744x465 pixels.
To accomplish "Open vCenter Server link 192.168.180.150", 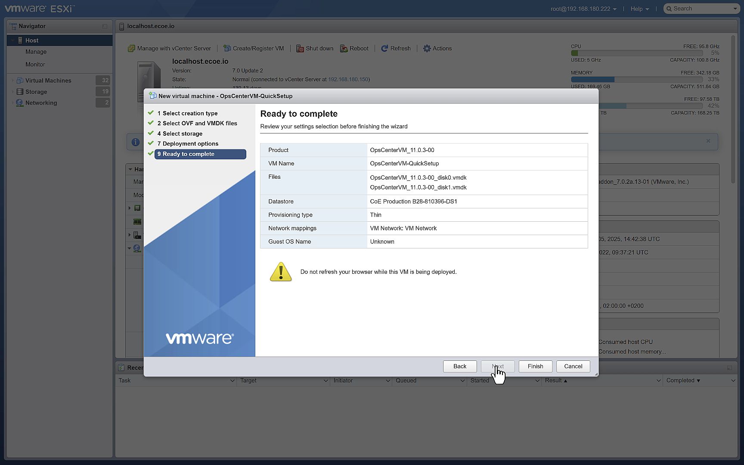I will [348, 79].
